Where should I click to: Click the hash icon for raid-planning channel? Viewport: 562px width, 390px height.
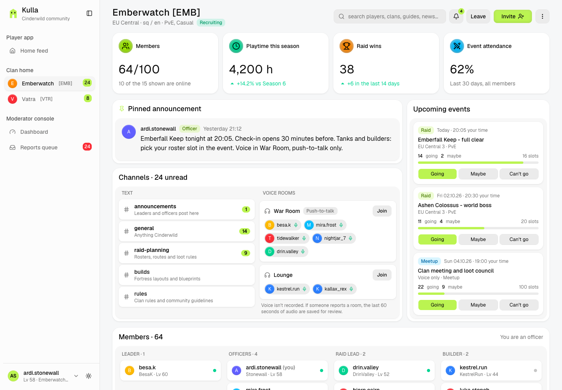(x=126, y=253)
